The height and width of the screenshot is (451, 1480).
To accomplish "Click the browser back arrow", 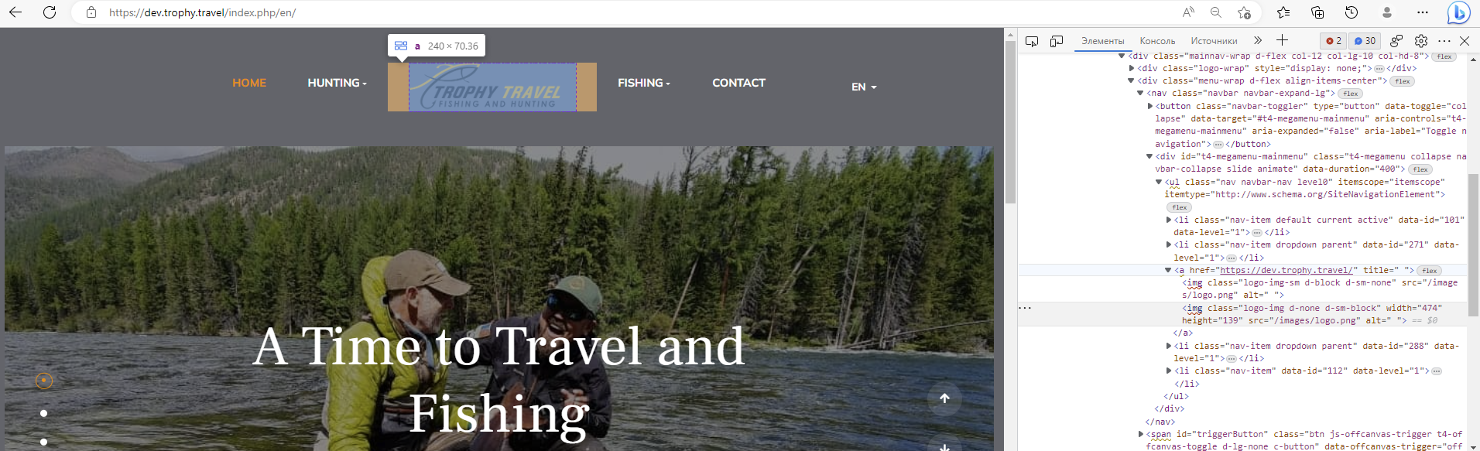I will pos(15,12).
